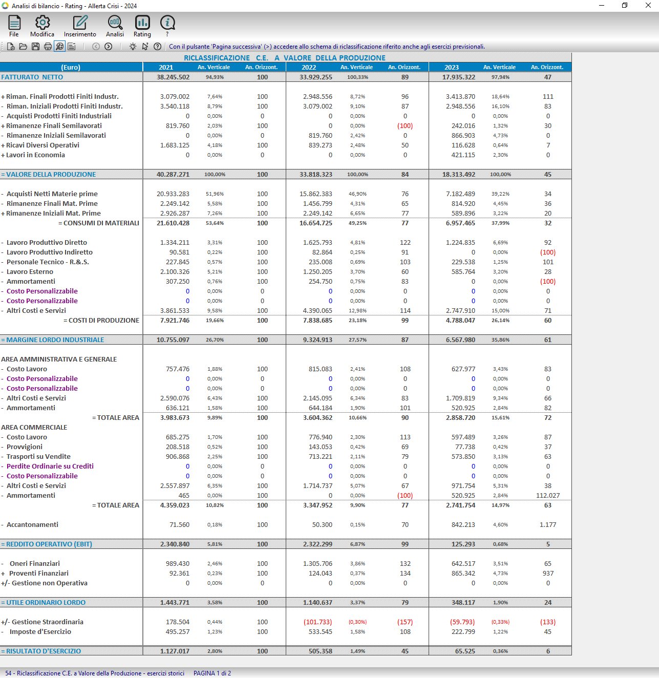Click the Provvigioni label
This screenshot has width=659, height=678.
point(25,447)
